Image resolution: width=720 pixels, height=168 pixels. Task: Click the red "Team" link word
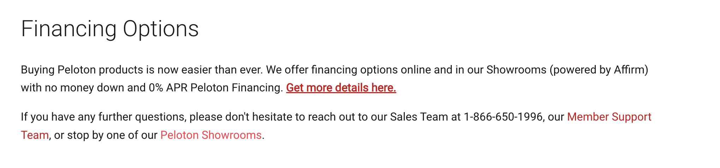pos(35,135)
